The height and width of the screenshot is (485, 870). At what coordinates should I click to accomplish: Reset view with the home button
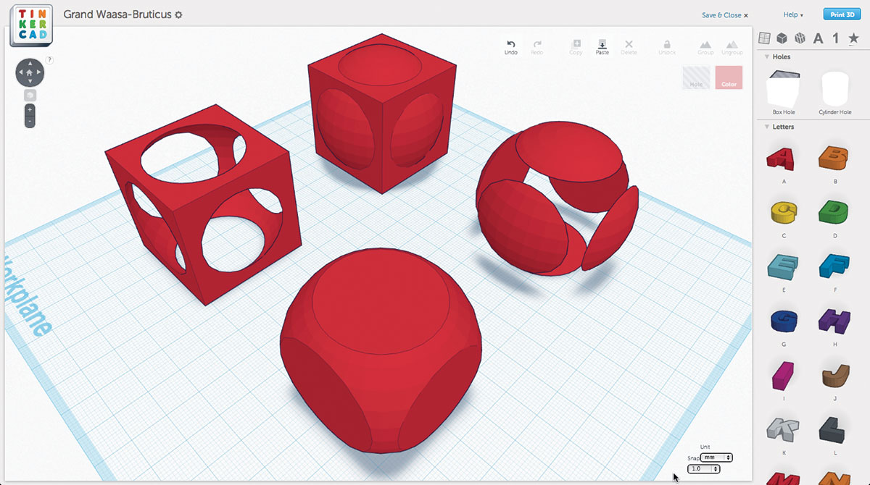point(30,72)
